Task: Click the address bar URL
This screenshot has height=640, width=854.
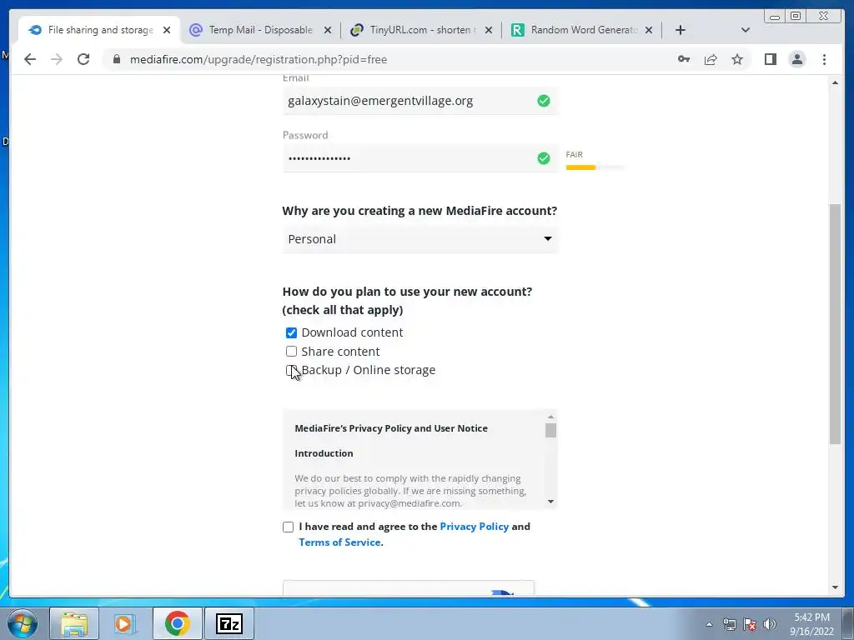Action: click(259, 59)
